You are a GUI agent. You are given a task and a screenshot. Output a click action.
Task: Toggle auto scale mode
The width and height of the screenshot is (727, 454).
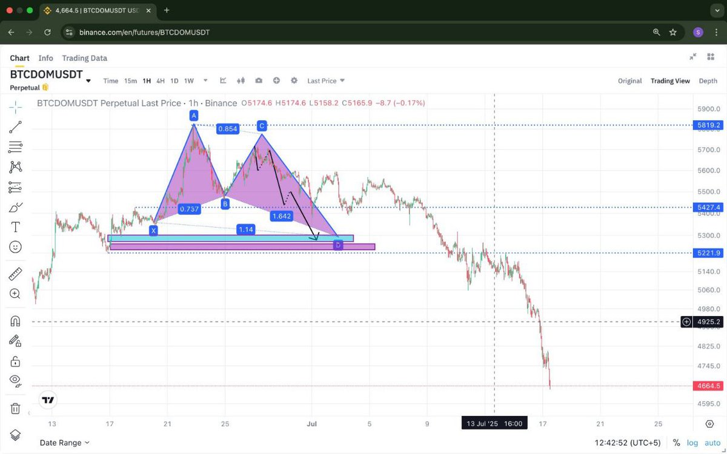point(711,442)
